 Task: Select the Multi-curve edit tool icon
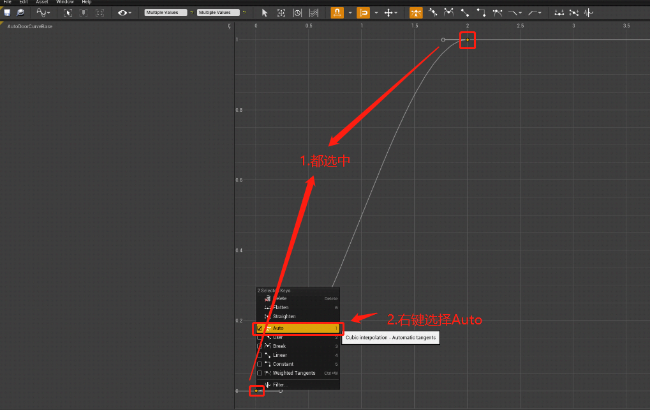tap(314, 13)
